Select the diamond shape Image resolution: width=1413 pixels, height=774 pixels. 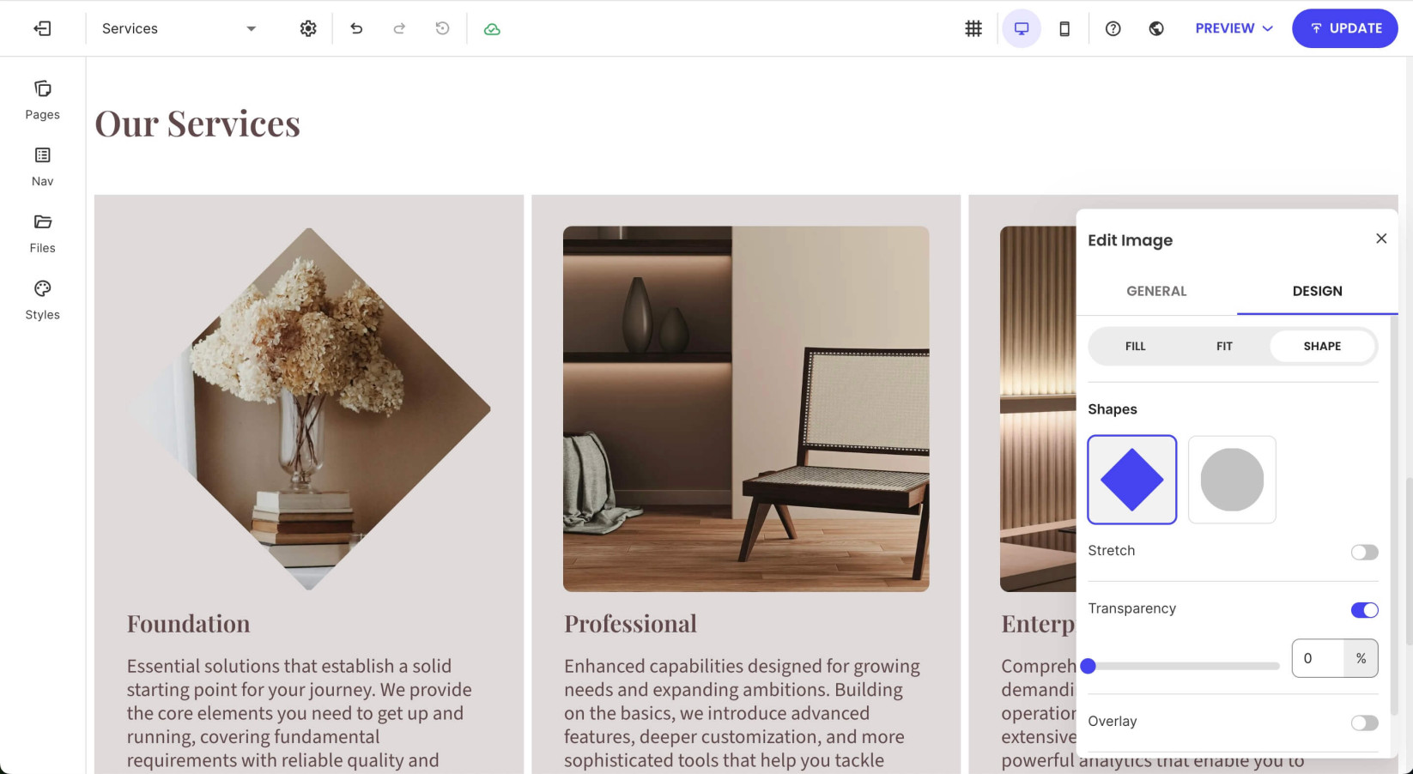[x=1131, y=480]
